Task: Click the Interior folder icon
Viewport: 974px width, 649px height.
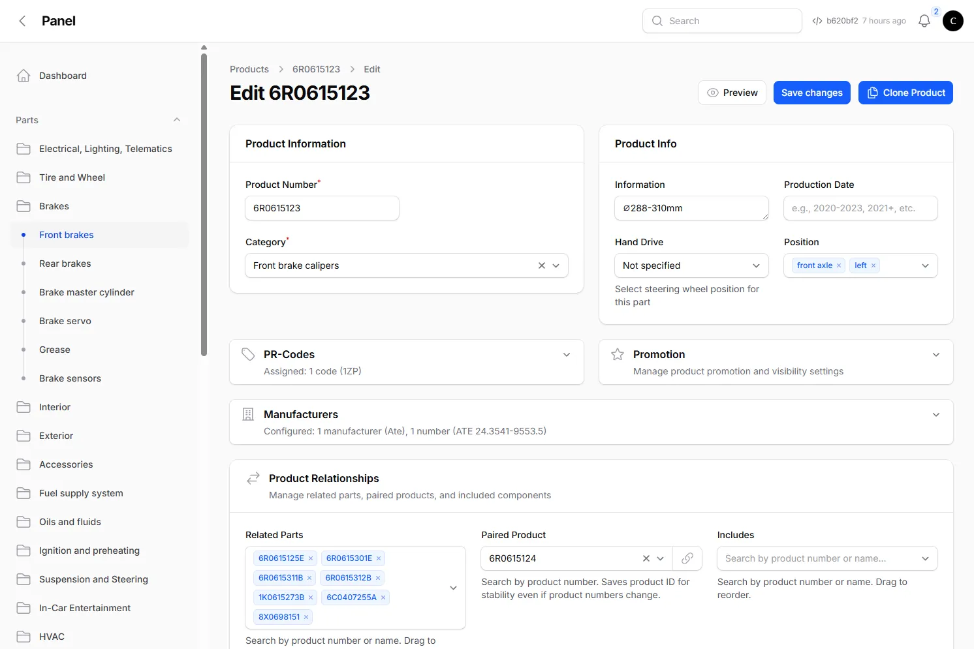Action: [24, 407]
